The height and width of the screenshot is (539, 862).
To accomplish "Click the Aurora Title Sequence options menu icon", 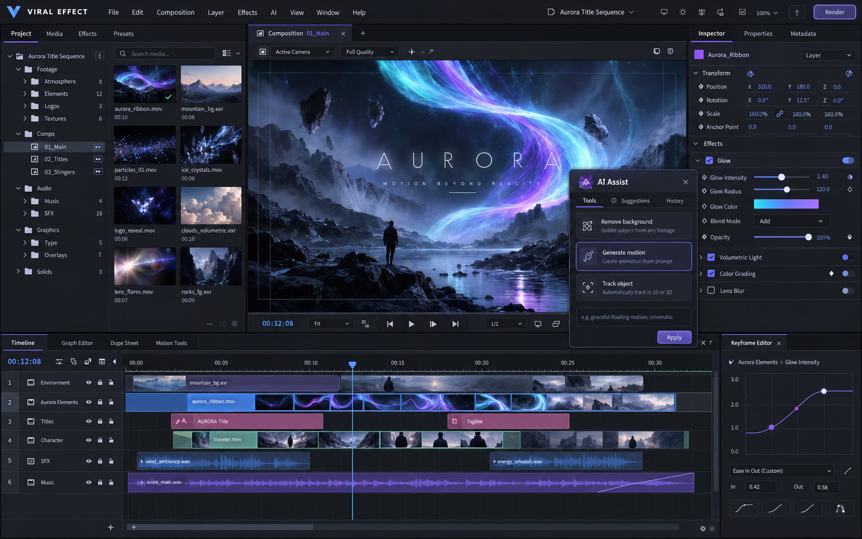I will click(99, 56).
